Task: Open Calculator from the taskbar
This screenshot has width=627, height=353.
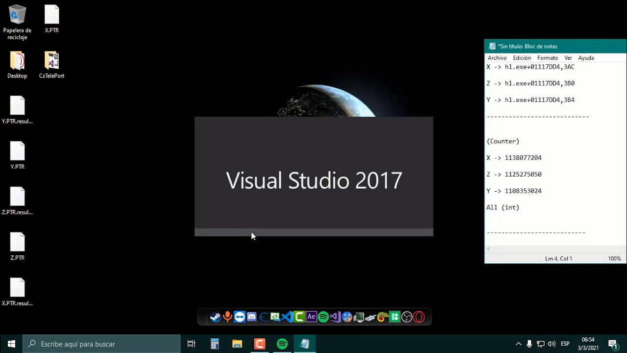Action: (x=215, y=344)
